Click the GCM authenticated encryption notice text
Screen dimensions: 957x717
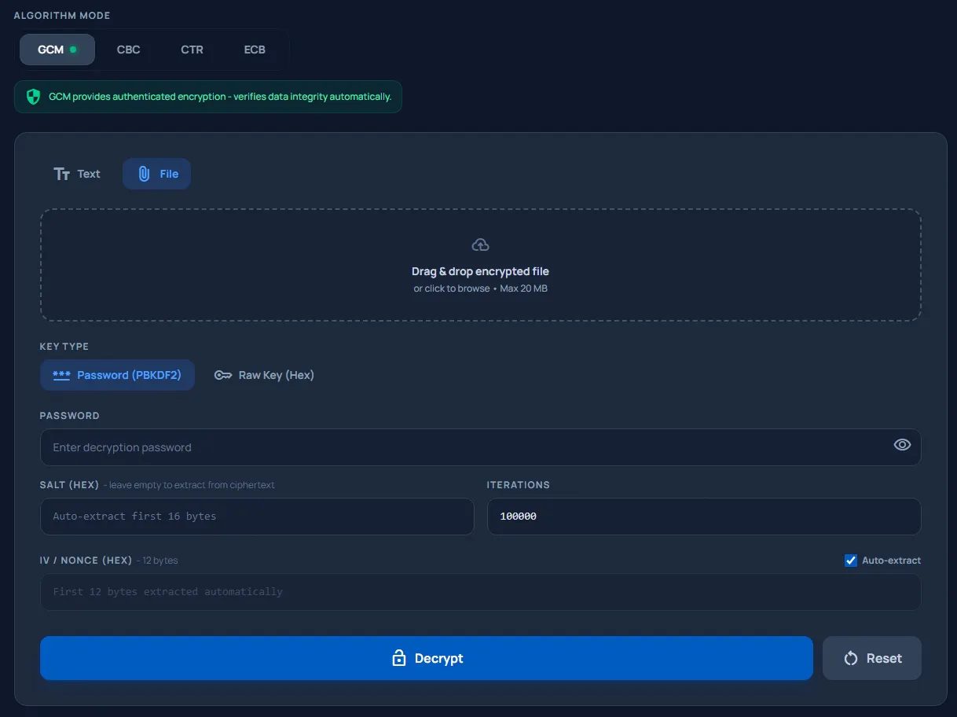click(x=220, y=97)
